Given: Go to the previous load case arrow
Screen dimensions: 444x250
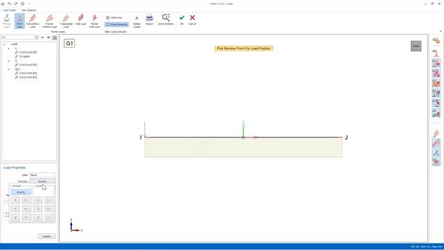Looking at the screenshot, I should 42,37.
